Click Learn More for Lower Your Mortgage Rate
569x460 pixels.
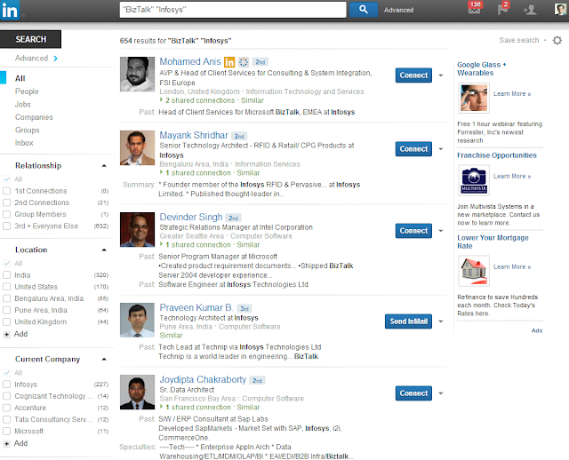pos(512,266)
